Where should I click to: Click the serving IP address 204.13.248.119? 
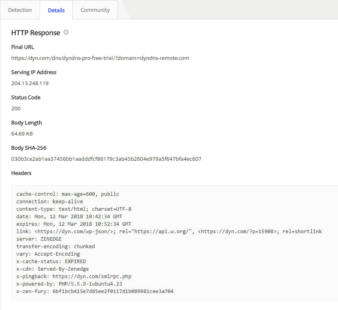point(30,84)
